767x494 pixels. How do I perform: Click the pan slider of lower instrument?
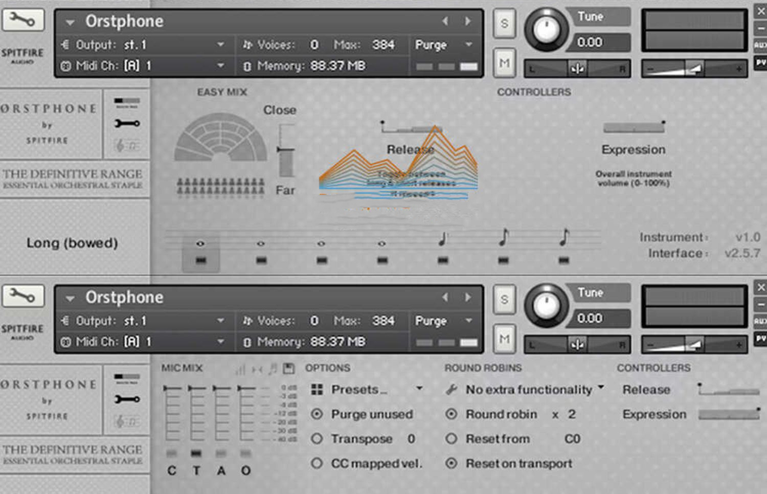point(577,345)
